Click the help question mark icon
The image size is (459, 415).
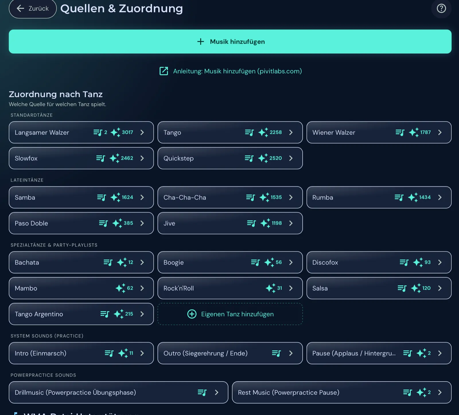441,8
